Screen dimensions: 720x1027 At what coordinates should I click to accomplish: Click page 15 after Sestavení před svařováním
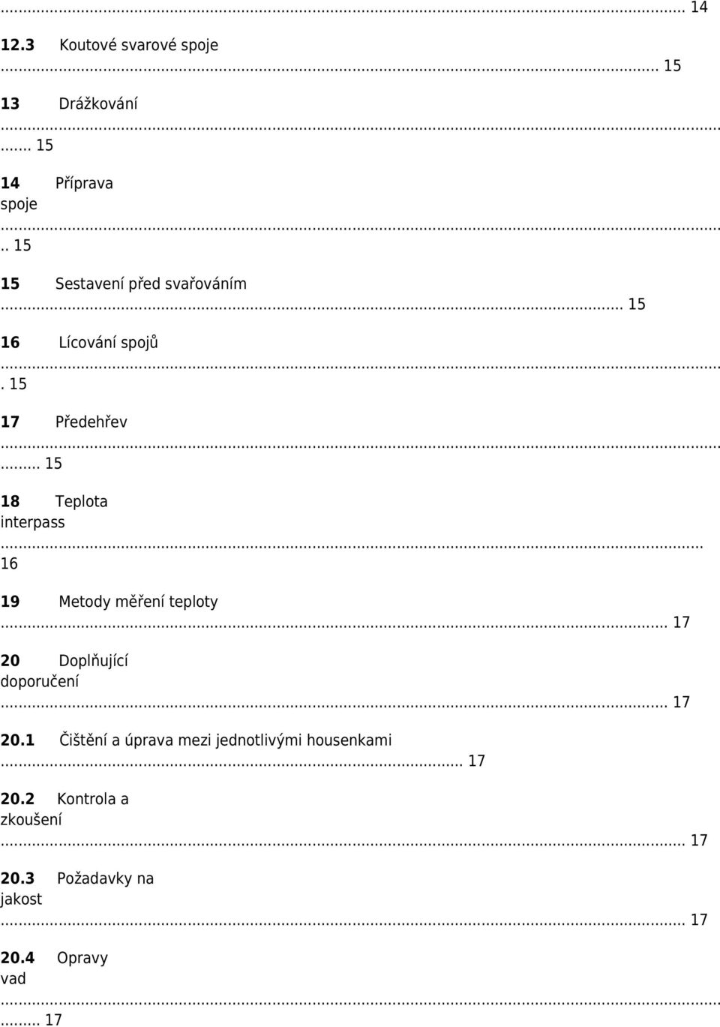(637, 304)
